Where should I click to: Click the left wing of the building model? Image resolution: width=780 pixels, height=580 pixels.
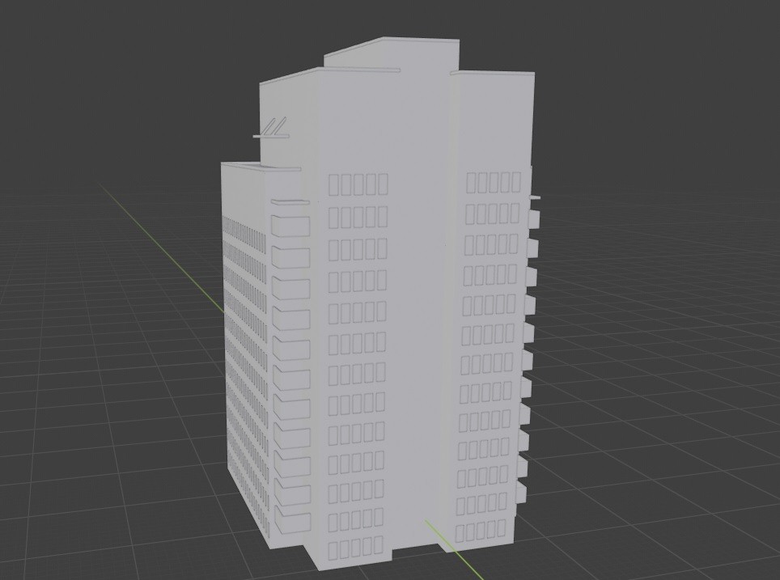click(x=243, y=364)
